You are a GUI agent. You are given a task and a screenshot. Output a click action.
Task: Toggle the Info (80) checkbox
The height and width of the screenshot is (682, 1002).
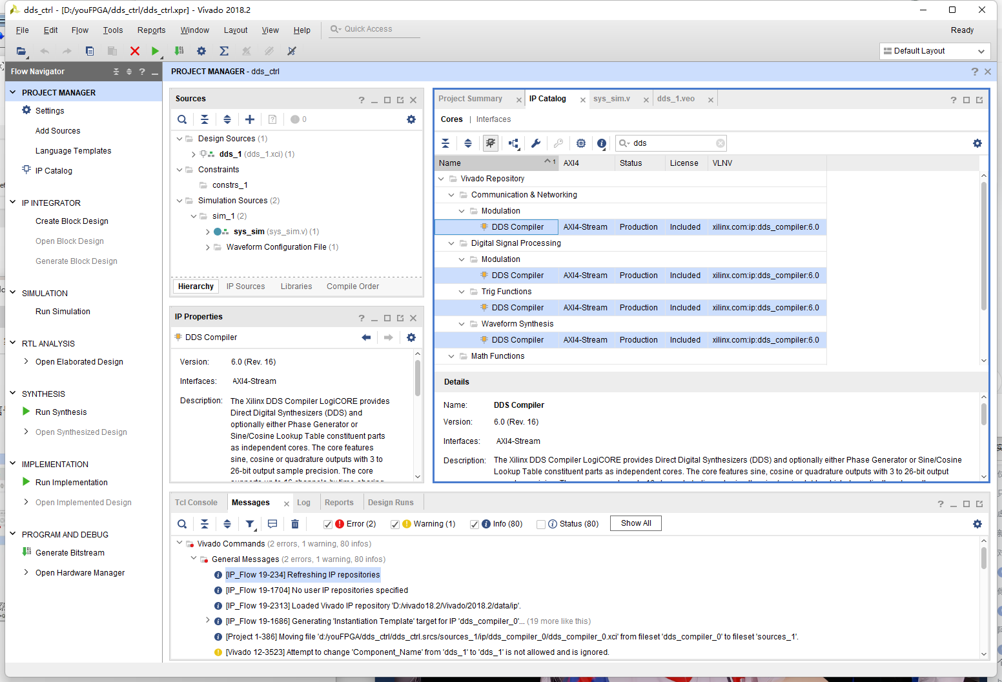click(475, 525)
